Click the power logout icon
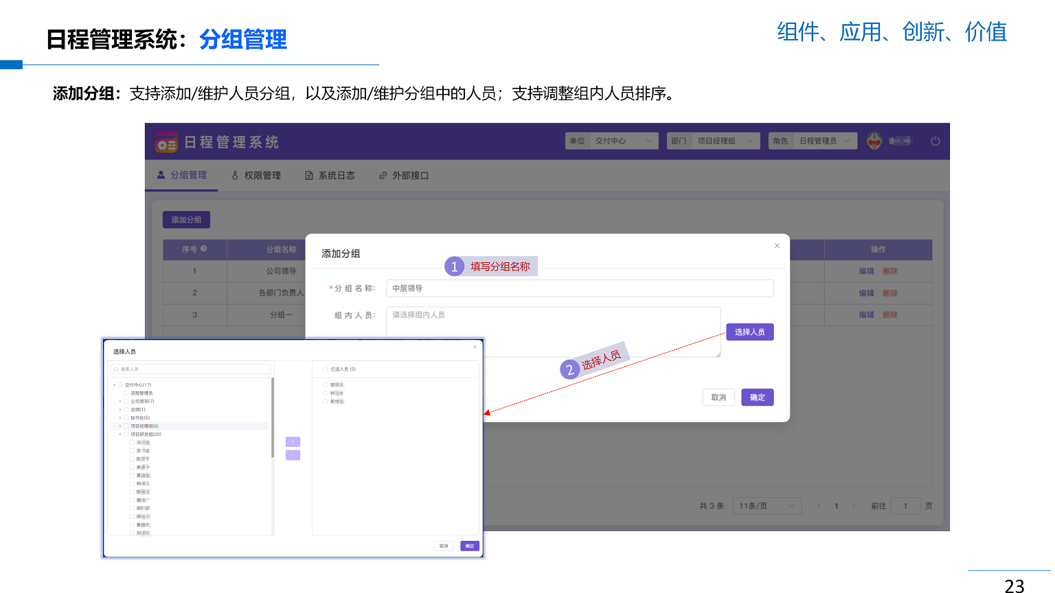Image resolution: width=1055 pixels, height=593 pixels. point(935,141)
